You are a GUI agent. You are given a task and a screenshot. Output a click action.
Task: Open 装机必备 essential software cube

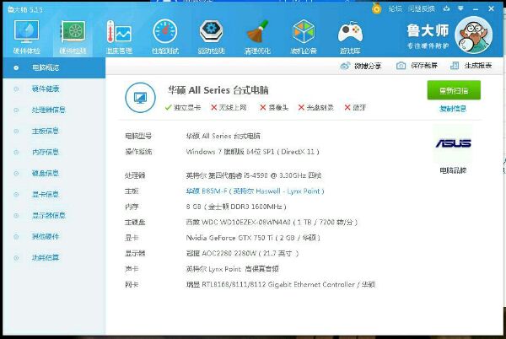304,37
